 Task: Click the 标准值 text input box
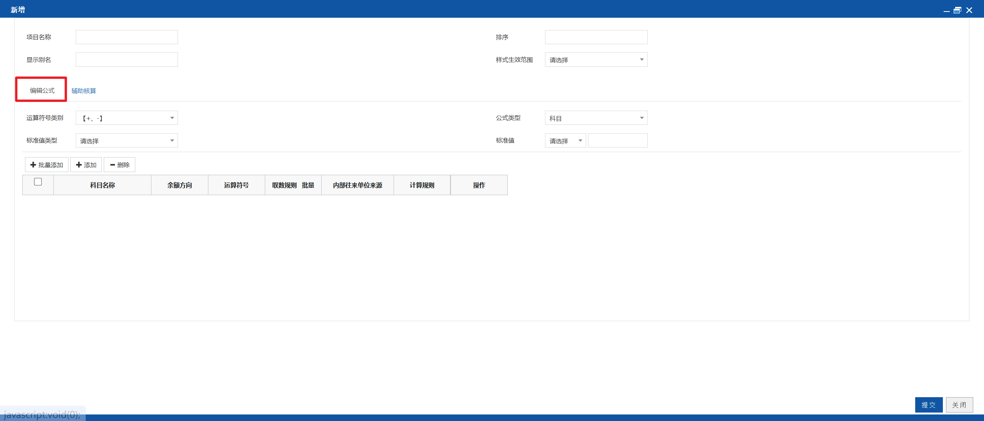click(x=618, y=141)
